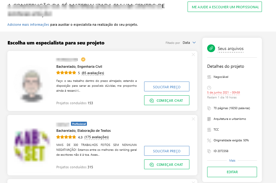Viewport: 276px width, 183px height.
Task: Open the 85 avaliações reviews link
Action: click(x=93, y=73)
